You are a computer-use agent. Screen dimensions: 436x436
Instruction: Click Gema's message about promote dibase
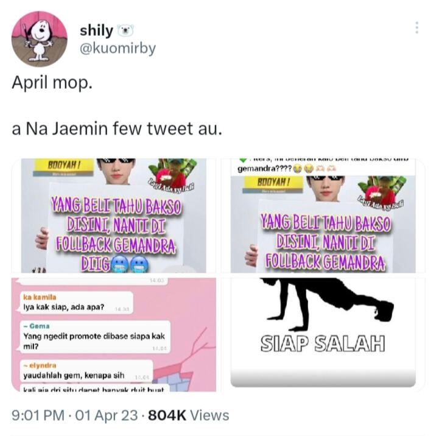click(x=95, y=337)
